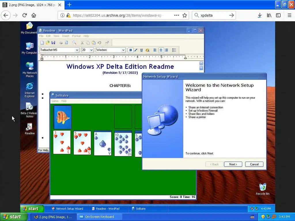Toggle Align Left in WordPad
The height and width of the screenshot is (221, 295).
tap(155, 50)
